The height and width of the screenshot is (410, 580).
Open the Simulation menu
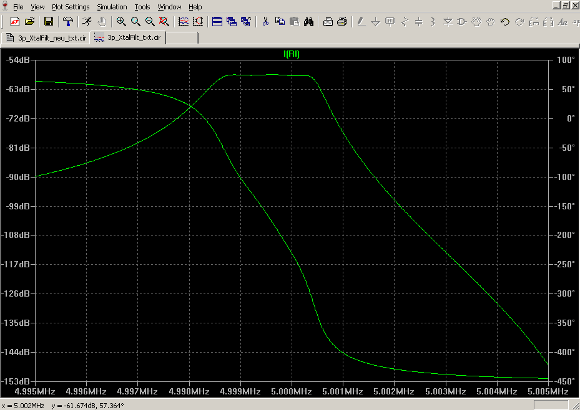[112, 7]
